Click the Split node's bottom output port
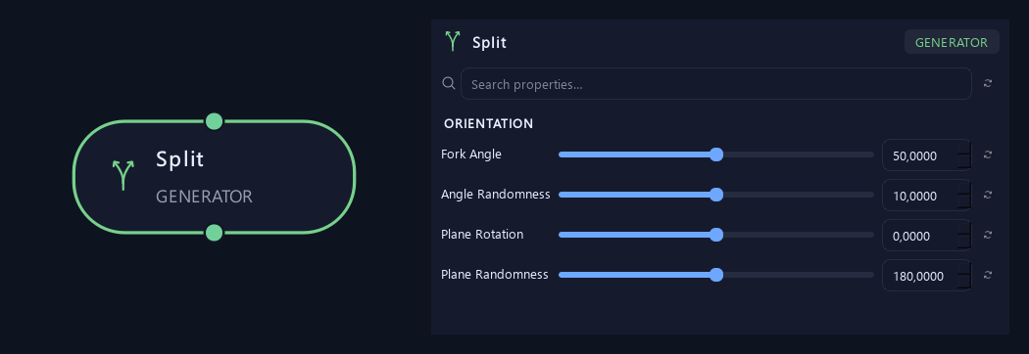The width and height of the screenshot is (1029, 354). [214, 233]
